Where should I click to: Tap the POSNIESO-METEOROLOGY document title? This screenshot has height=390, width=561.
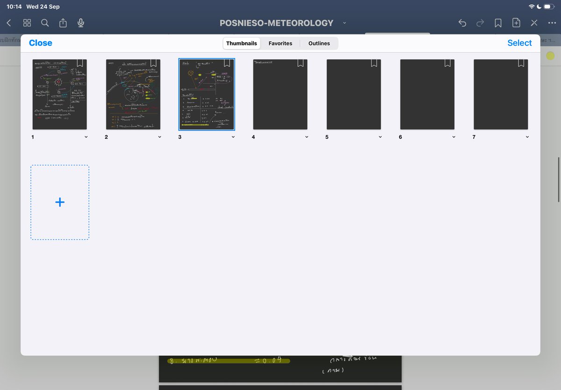(276, 23)
